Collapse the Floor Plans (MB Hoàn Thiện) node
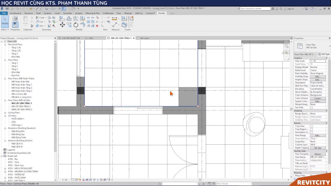Screen dimensions: 331x186 point(5,79)
